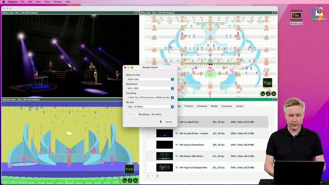Open the Edit menu
The image size is (329, 185).
click(x=30, y=2)
